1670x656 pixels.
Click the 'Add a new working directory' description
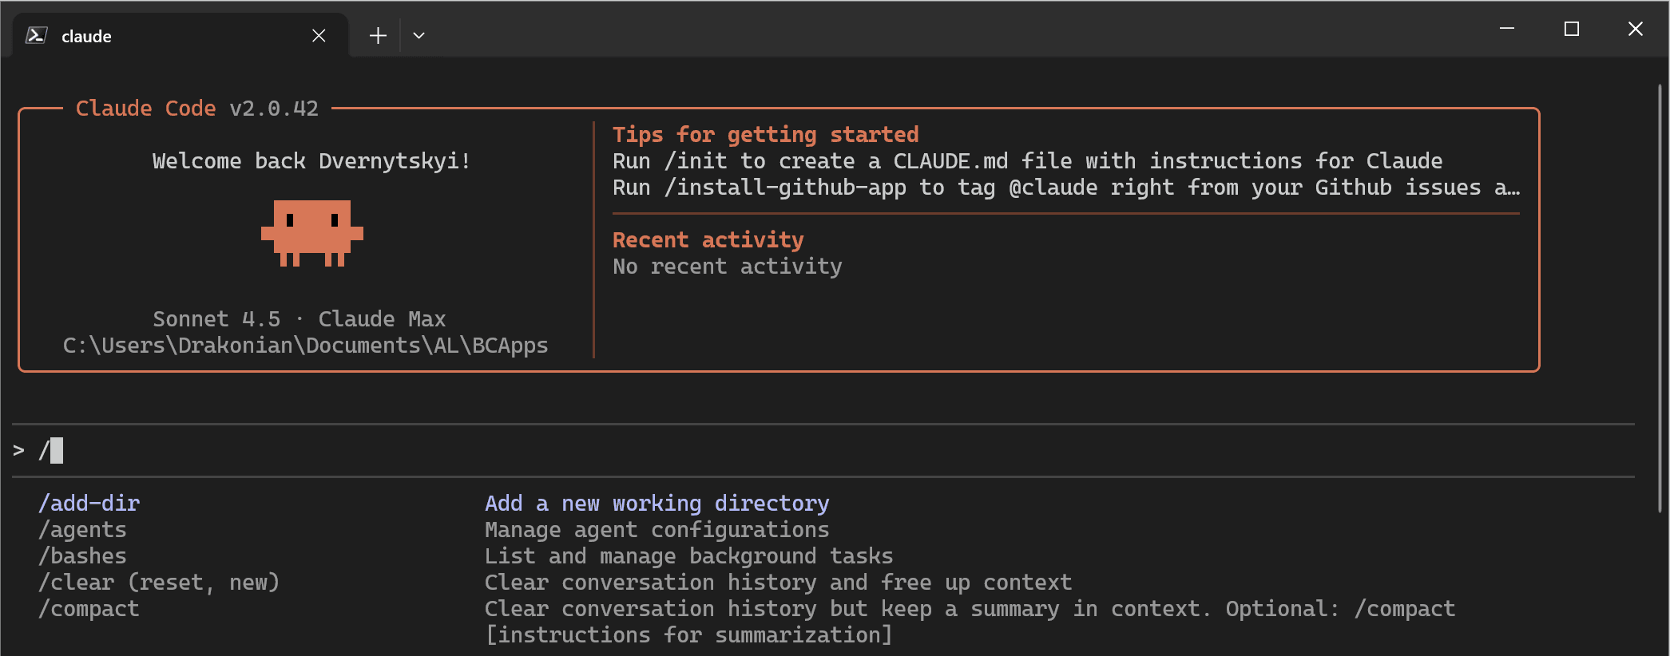click(x=656, y=504)
